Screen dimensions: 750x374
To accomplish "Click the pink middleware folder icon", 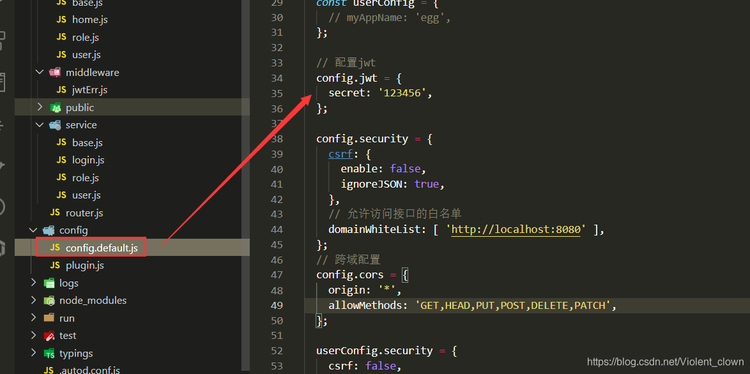I will [x=54, y=71].
